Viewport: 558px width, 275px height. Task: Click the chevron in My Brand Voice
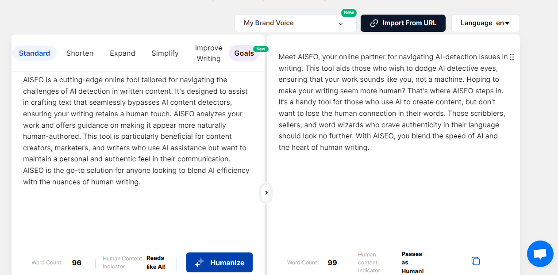[341, 23]
